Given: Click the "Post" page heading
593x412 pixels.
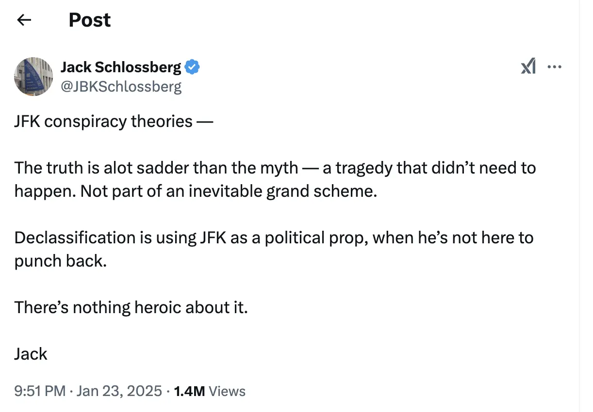Looking at the screenshot, I should tap(90, 20).
